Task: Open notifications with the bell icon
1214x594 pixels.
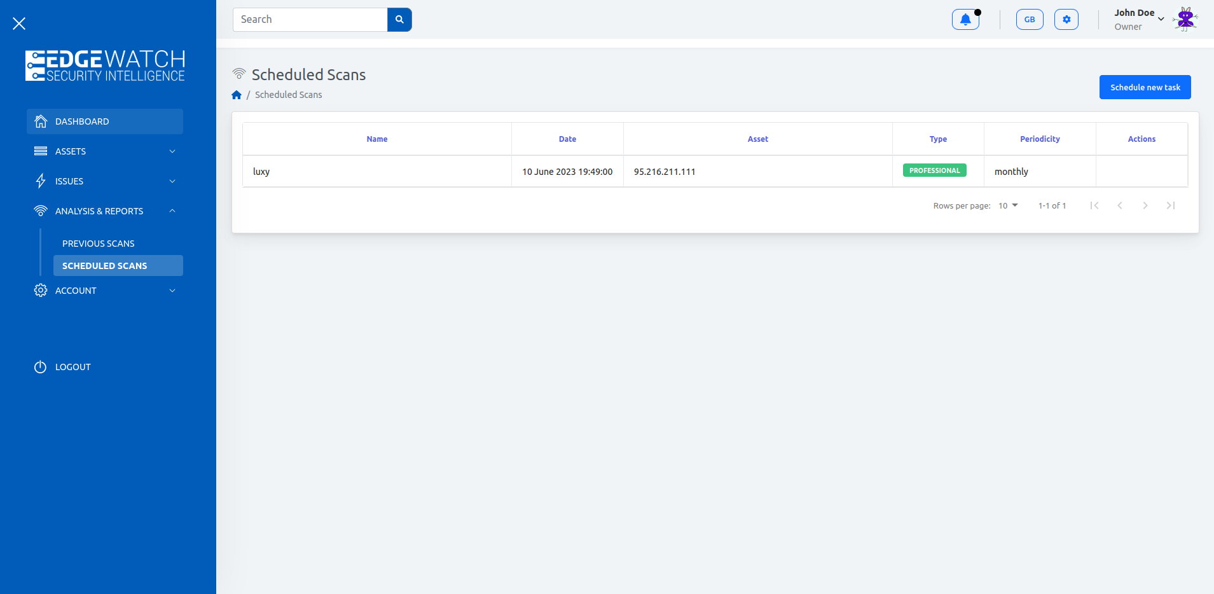Action: click(x=965, y=20)
